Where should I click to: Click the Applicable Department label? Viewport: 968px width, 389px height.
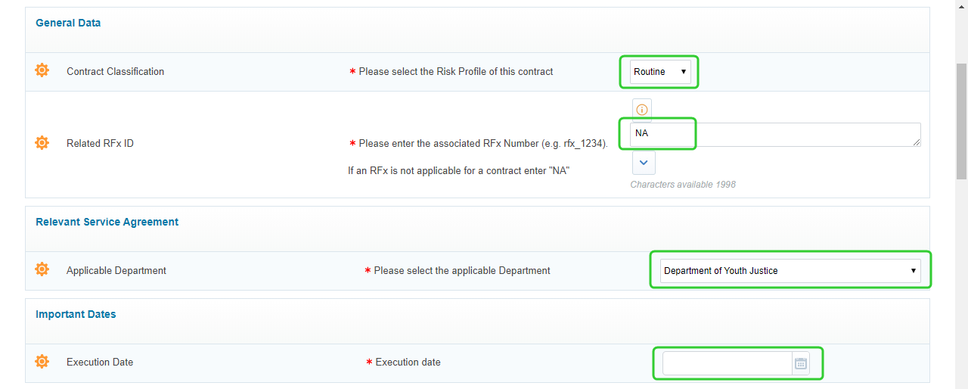[116, 270]
